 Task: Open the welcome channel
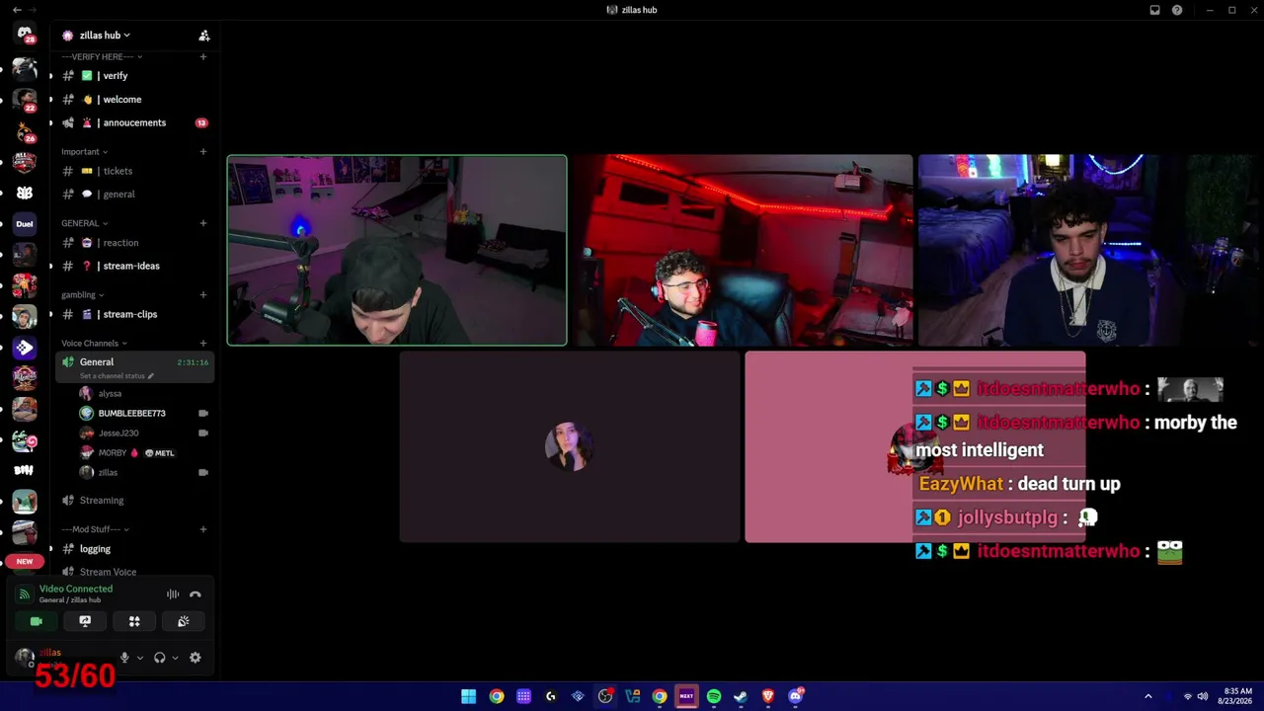click(135, 100)
